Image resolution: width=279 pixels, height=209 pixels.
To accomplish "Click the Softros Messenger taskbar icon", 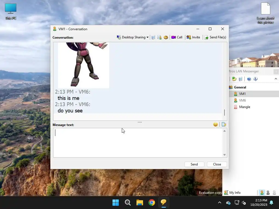I will point(163,202).
